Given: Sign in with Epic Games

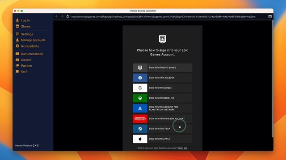Looking at the screenshot, I should pos(162,68).
